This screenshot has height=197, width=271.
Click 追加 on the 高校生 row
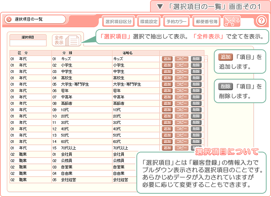tap(167, 78)
